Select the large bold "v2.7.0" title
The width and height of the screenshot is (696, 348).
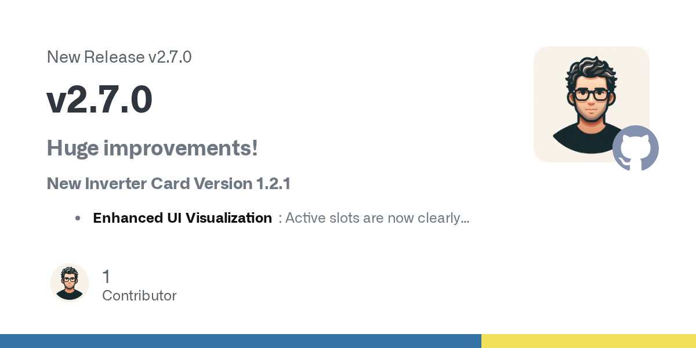[99, 100]
